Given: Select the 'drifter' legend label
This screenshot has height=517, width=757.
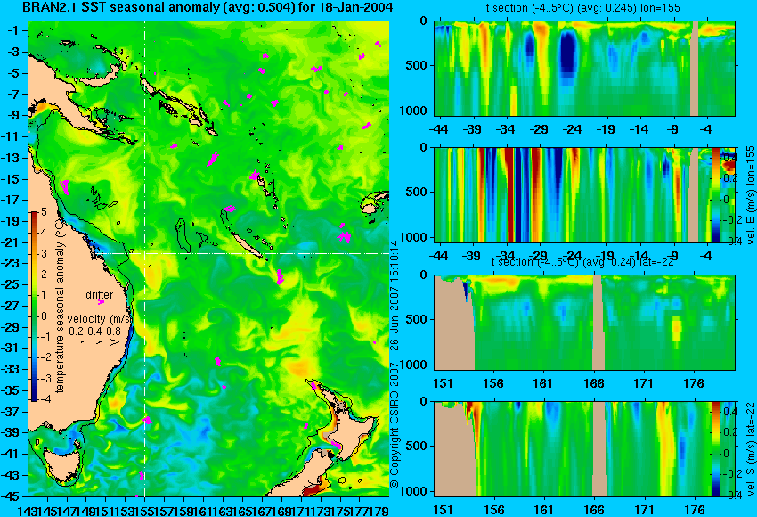Looking at the screenshot, I should click(x=100, y=295).
